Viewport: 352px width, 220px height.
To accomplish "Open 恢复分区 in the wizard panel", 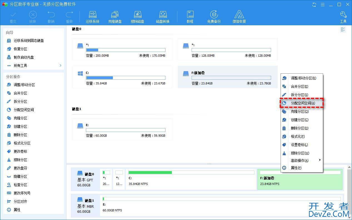I will [20, 49].
